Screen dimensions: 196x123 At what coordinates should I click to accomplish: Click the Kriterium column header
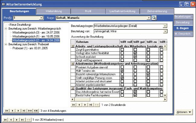click(97, 42)
